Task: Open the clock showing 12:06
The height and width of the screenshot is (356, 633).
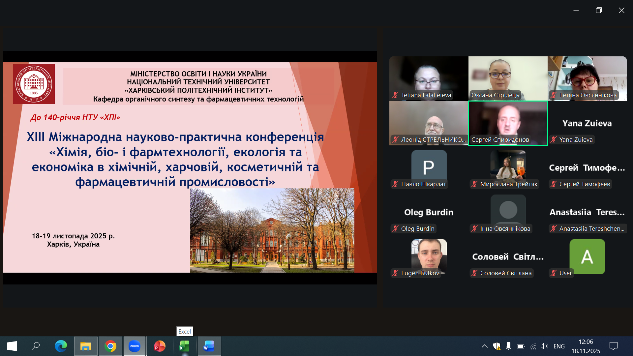Action: click(x=586, y=346)
